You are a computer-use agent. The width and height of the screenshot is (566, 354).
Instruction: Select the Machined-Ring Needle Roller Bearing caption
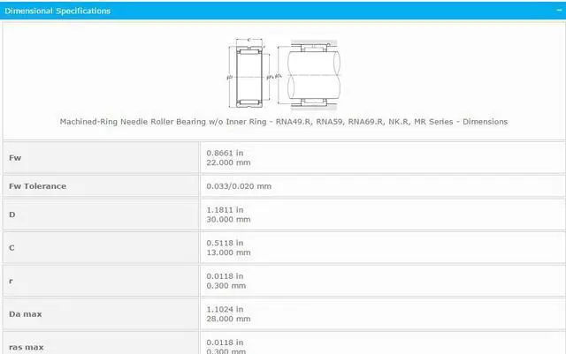pos(283,122)
